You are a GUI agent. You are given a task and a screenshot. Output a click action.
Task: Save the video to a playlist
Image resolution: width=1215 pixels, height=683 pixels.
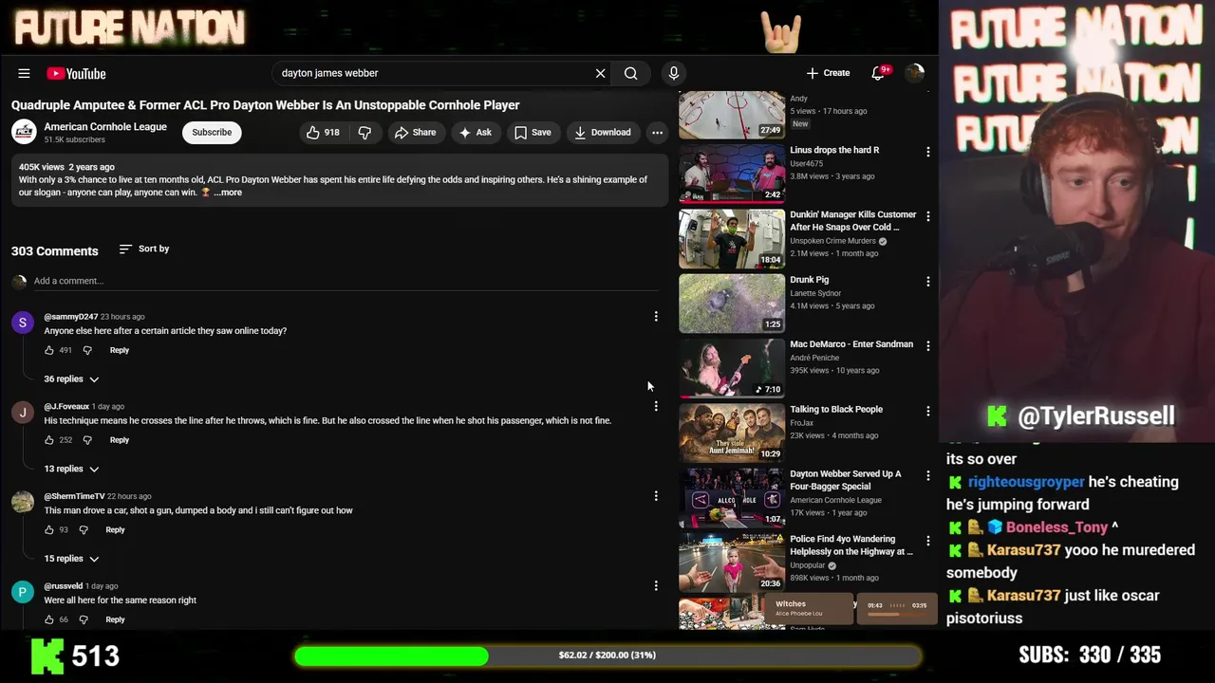[x=533, y=133]
